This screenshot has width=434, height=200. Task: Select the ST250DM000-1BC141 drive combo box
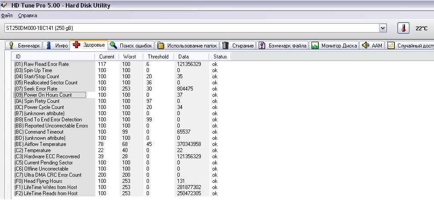(195, 28)
